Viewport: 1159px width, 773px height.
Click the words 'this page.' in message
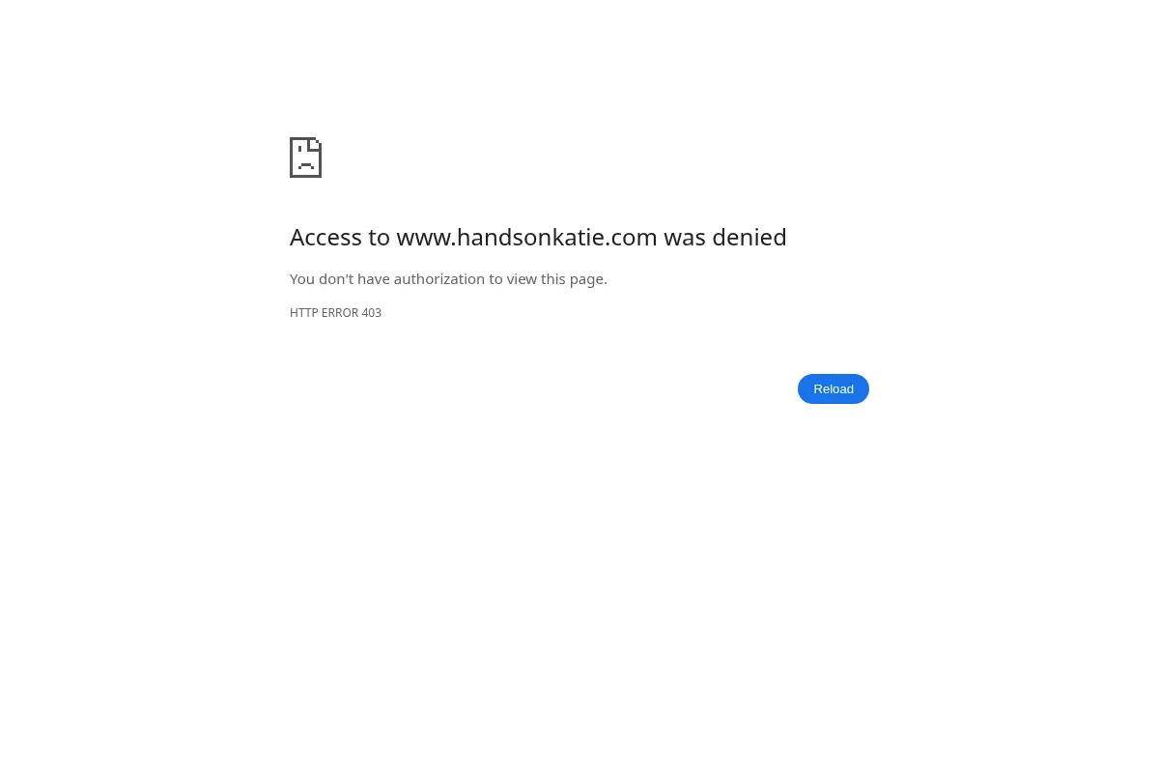(x=574, y=278)
